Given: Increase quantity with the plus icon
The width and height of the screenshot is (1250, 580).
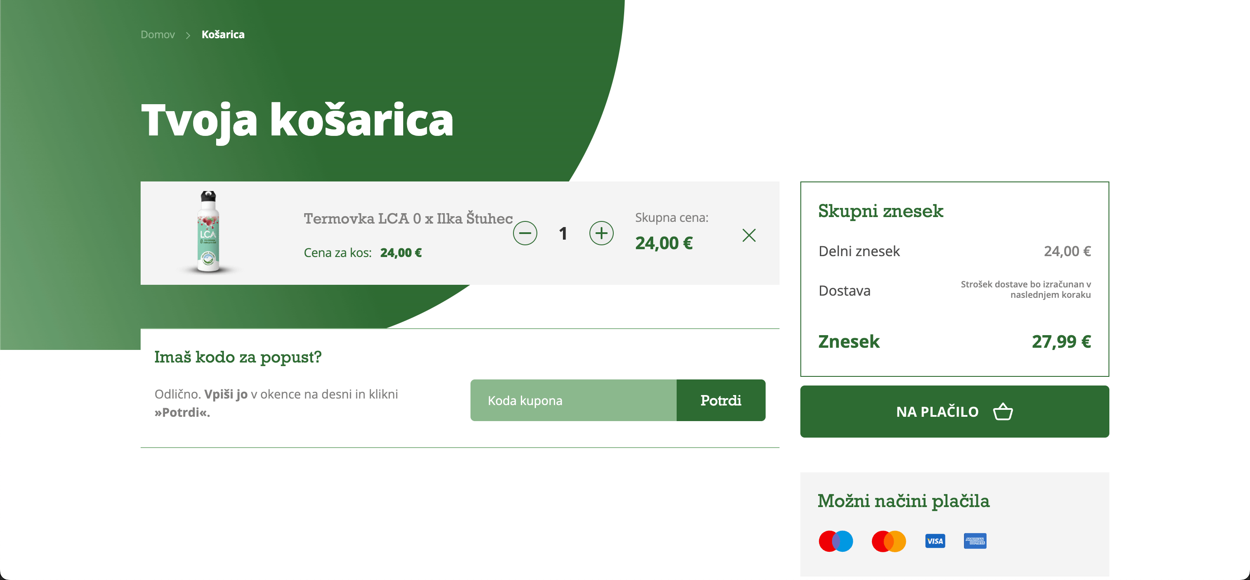Looking at the screenshot, I should [x=601, y=234].
